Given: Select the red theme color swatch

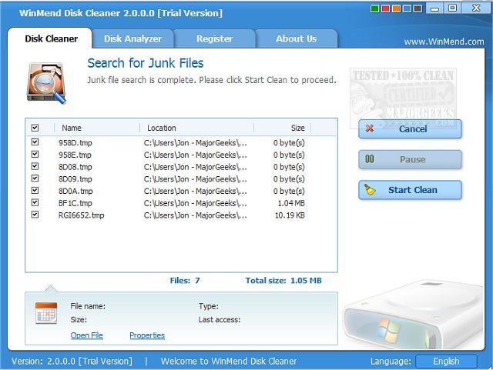Looking at the screenshot, I should [x=385, y=8].
